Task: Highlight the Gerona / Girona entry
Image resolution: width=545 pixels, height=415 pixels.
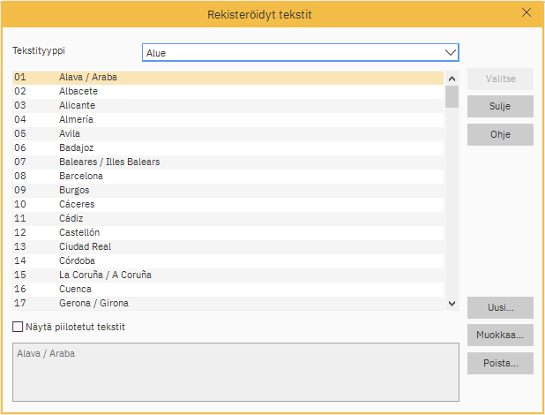Action: click(x=93, y=303)
